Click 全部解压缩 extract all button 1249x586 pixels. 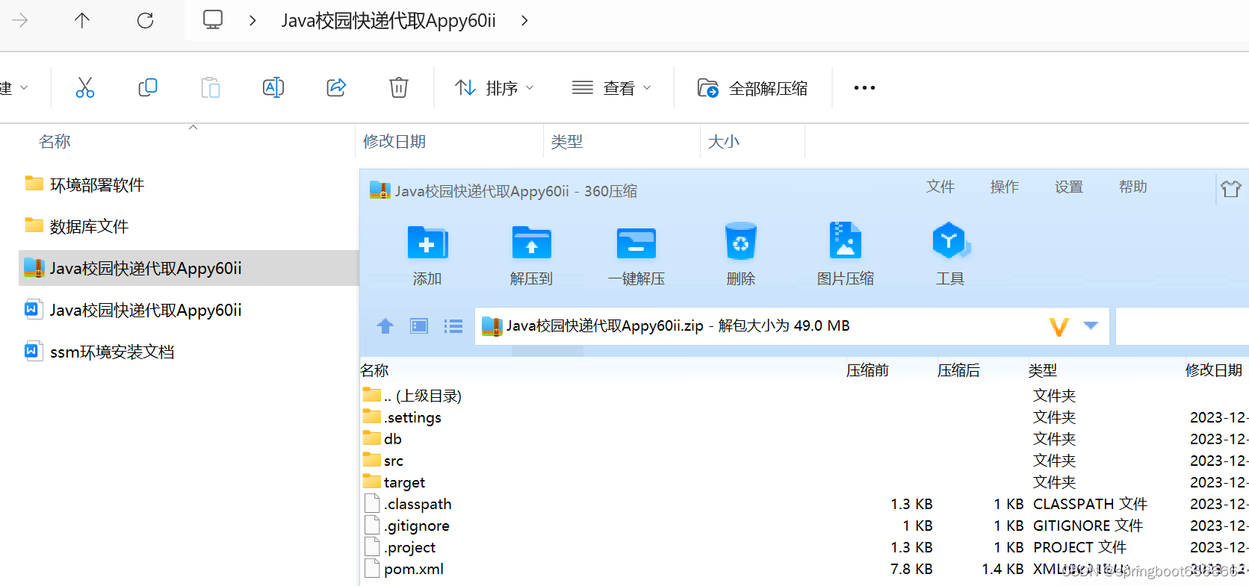pos(752,88)
